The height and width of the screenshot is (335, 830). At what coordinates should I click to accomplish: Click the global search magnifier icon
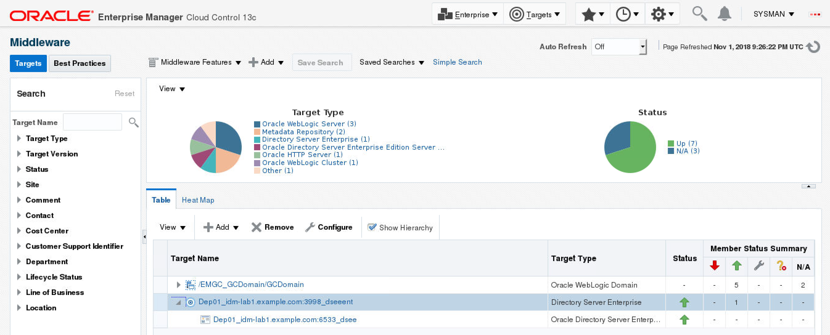click(699, 14)
